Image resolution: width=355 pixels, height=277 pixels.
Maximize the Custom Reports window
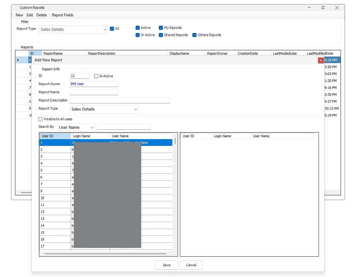tap(323, 8)
